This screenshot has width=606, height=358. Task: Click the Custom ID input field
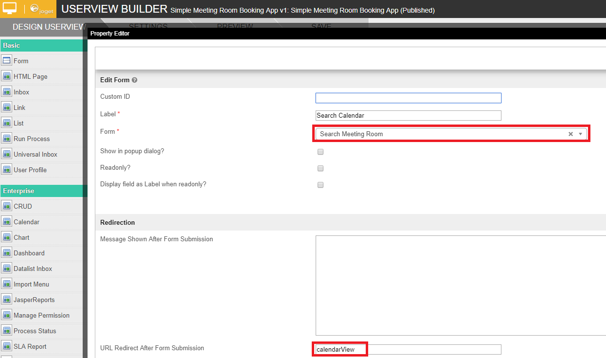coord(408,98)
